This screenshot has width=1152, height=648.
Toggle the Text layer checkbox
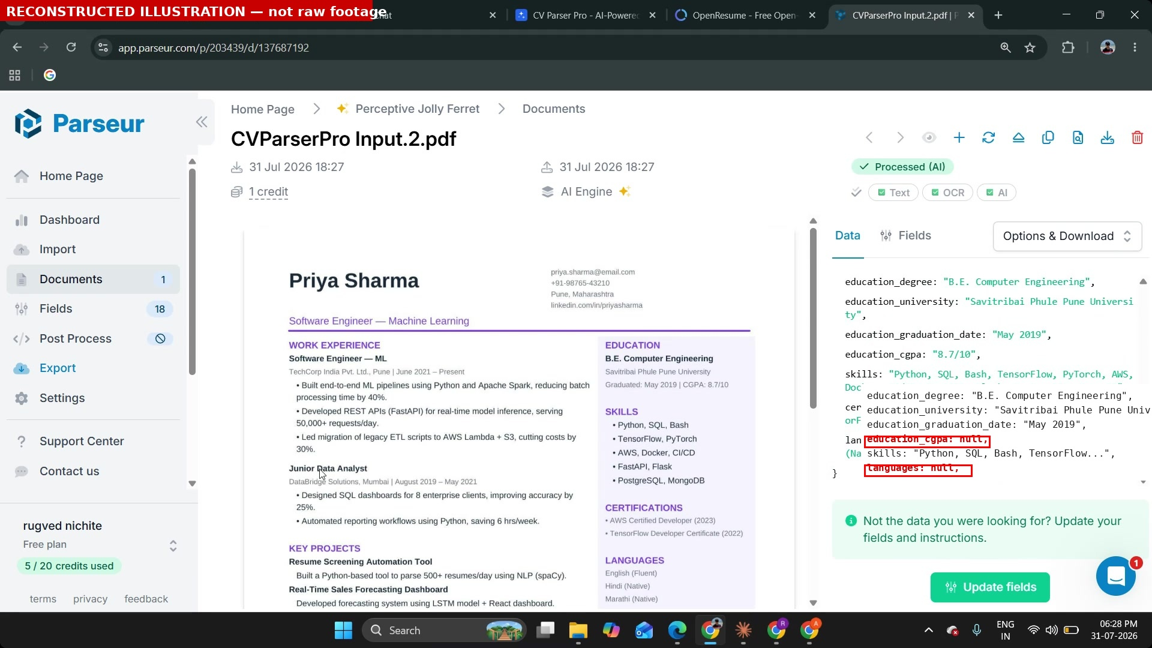[x=893, y=193]
